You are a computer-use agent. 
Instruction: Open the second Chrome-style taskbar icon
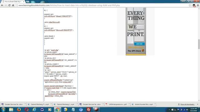[65, 110]
